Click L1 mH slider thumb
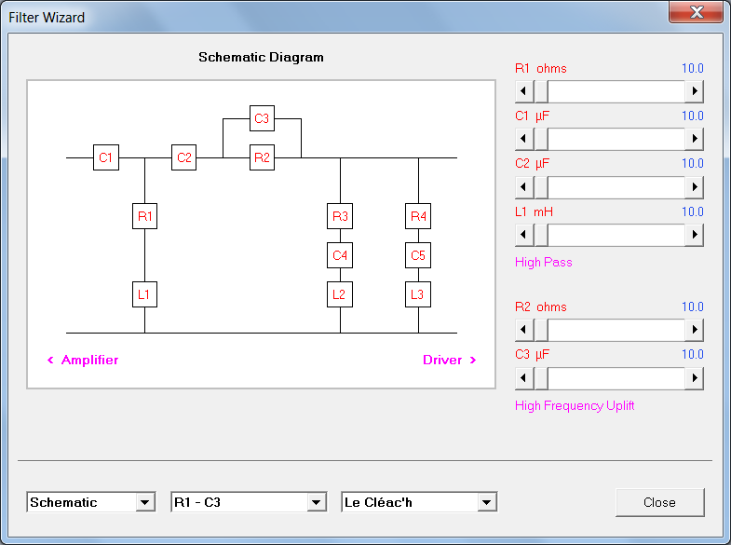The height and width of the screenshot is (545, 731). click(541, 235)
